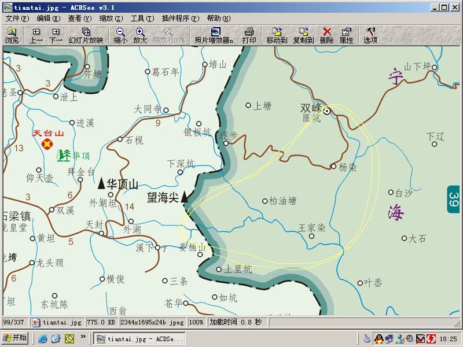Zoom out using 缩小 magnifier
This screenshot has width=463, height=347.
(120, 35)
